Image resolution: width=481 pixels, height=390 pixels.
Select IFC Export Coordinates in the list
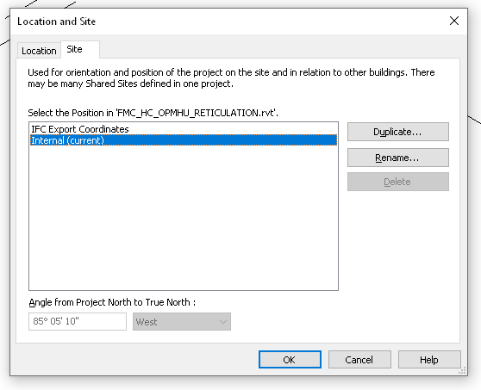[x=80, y=129]
